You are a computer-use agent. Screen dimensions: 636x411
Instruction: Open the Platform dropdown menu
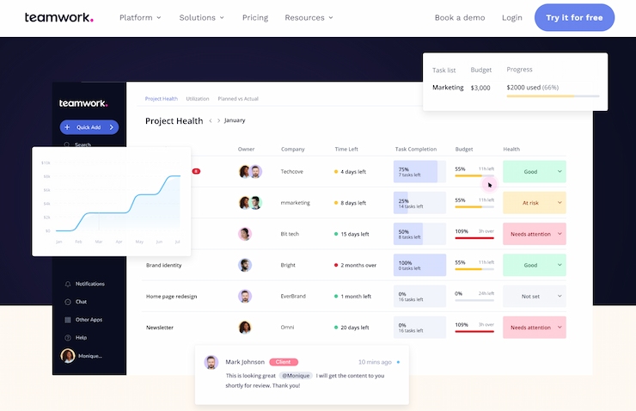point(140,17)
